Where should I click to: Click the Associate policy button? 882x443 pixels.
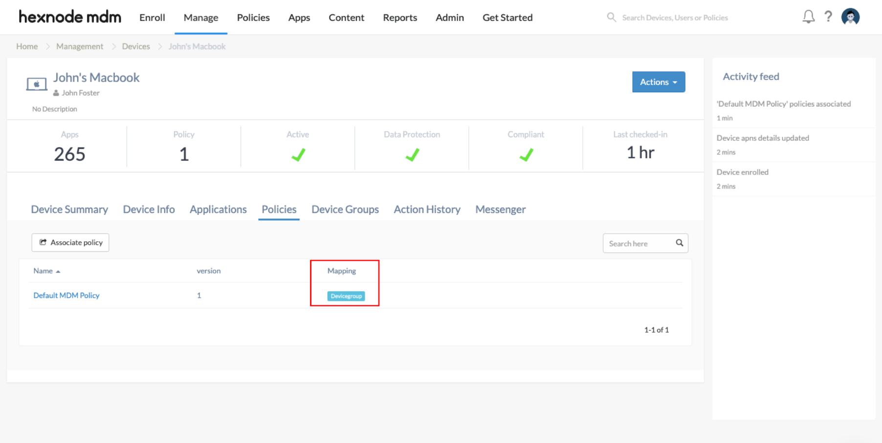[70, 242]
